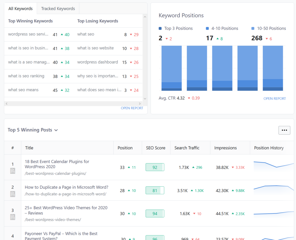Expand the Top 5 Winning Posts dropdown

click(x=33, y=130)
